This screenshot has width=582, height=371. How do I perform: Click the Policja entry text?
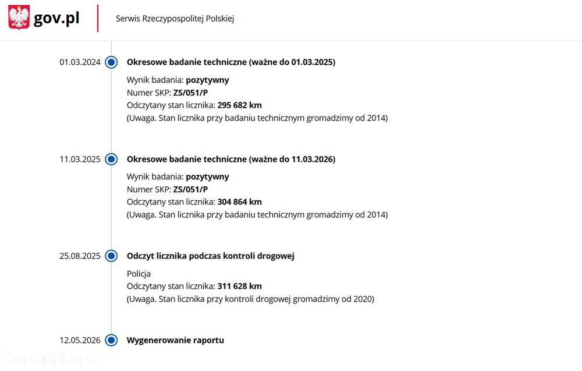pos(139,274)
